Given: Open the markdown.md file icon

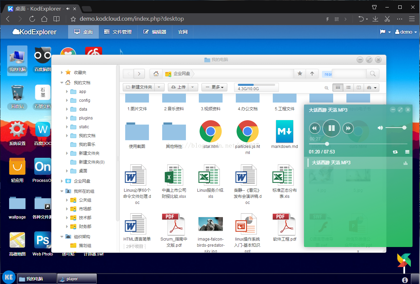Looking at the screenshot, I should (x=284, y=131).
